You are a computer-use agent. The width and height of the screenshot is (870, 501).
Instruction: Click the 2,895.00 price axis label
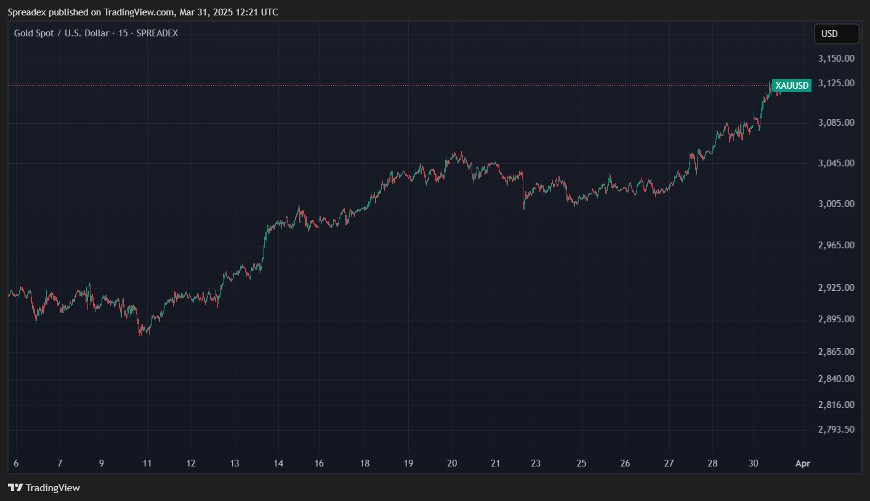click(836, 319)
